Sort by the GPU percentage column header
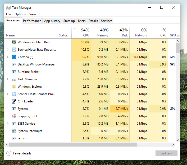The height and width of the screenshot is (165, 187). pyautogui.click(x=158, y=33)
